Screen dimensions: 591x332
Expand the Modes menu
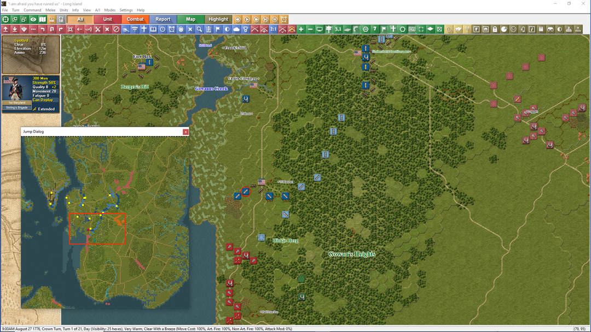tap(110, 10)
